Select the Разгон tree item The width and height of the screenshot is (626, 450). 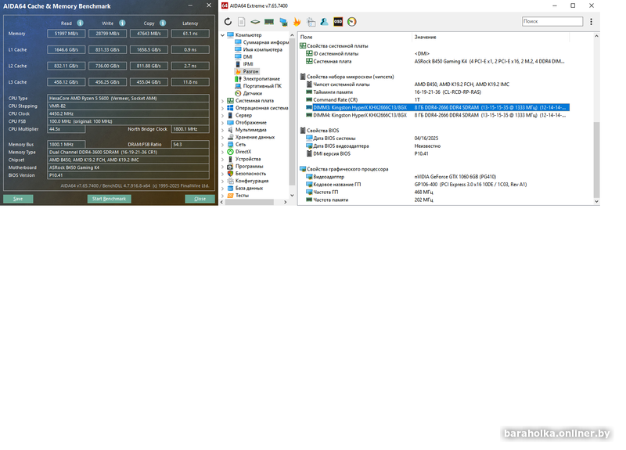(x=246, y=71)
